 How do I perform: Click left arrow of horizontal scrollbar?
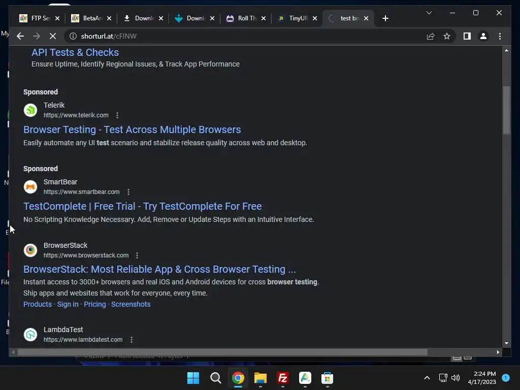tap(13, 352)
